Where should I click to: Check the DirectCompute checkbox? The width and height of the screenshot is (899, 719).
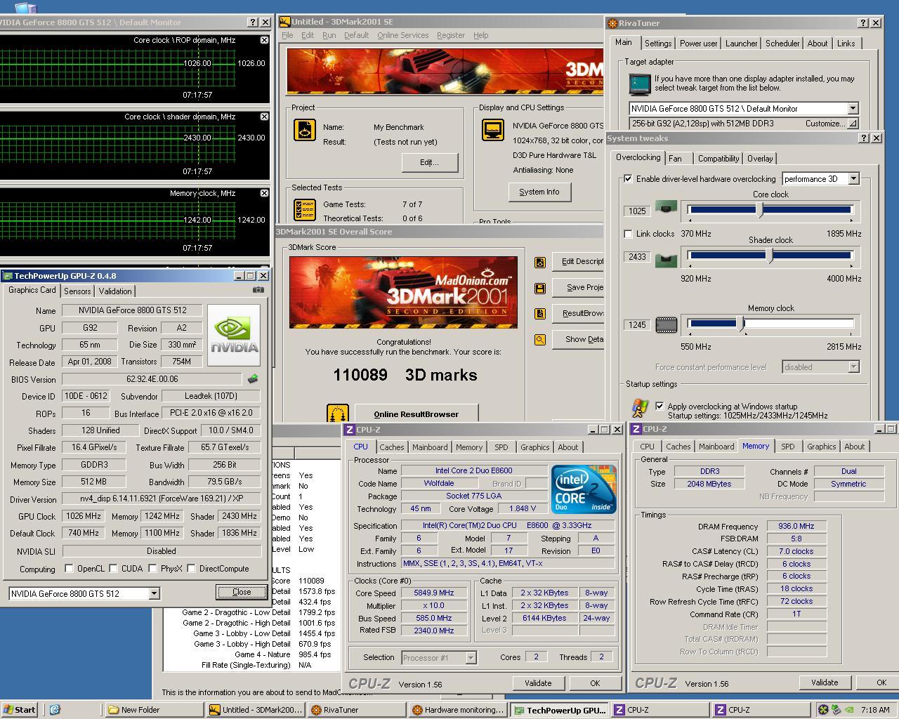click(191, 569)
